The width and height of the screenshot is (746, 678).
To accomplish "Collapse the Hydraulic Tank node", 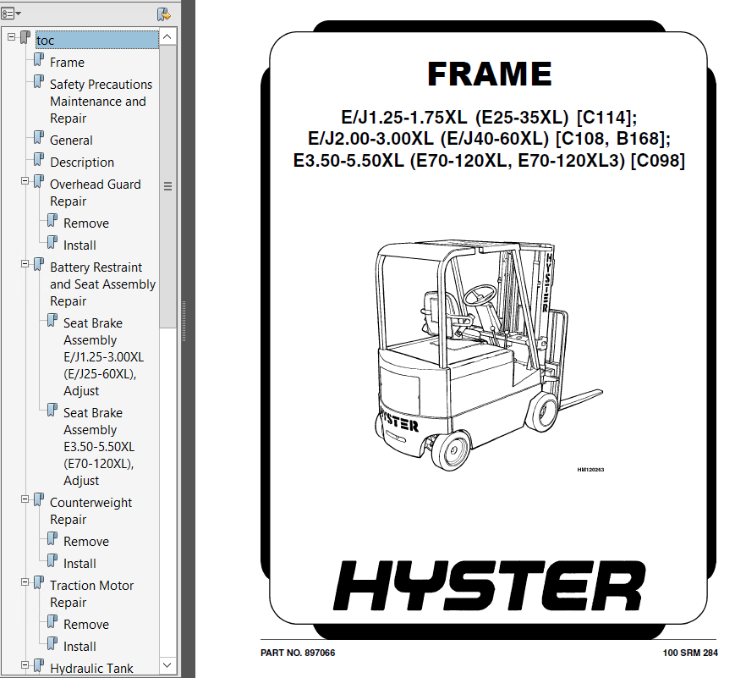I will [25, 664].
